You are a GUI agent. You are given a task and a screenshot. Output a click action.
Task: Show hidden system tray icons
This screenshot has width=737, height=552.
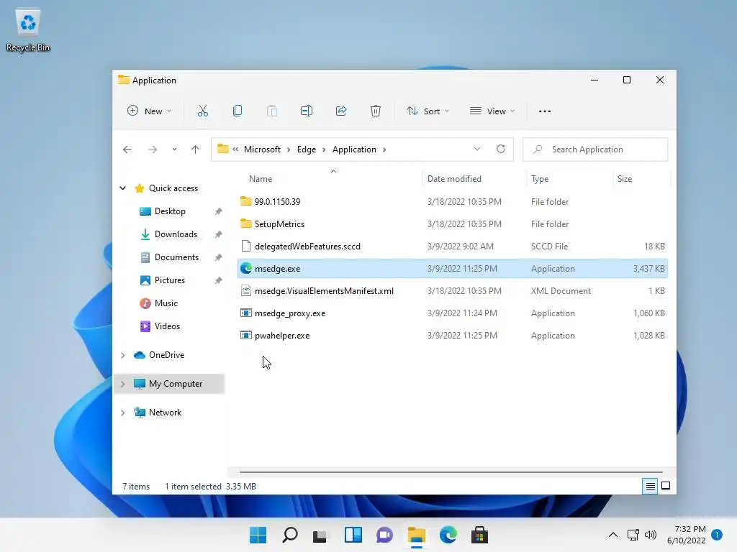[x=613, y=535]
